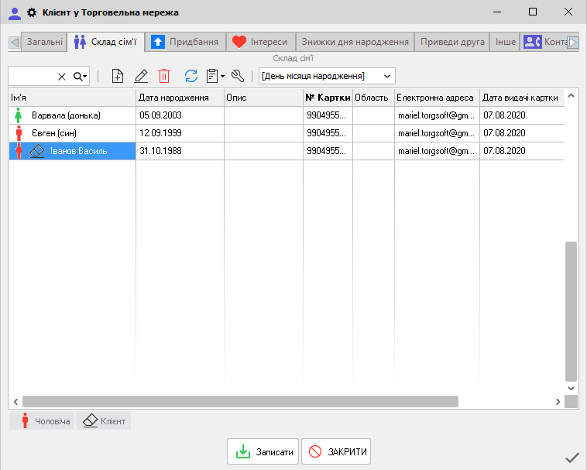Click the wrench settings icon
The width and height of the screenshot is (587, 470).
point(239,76)
